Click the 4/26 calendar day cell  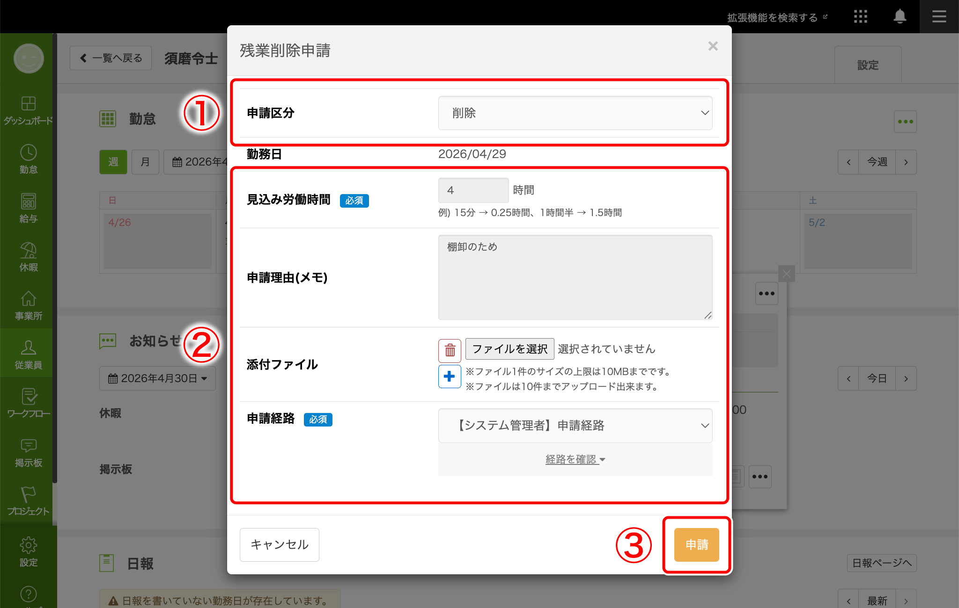pyautogui.click(x=157, y=241)
